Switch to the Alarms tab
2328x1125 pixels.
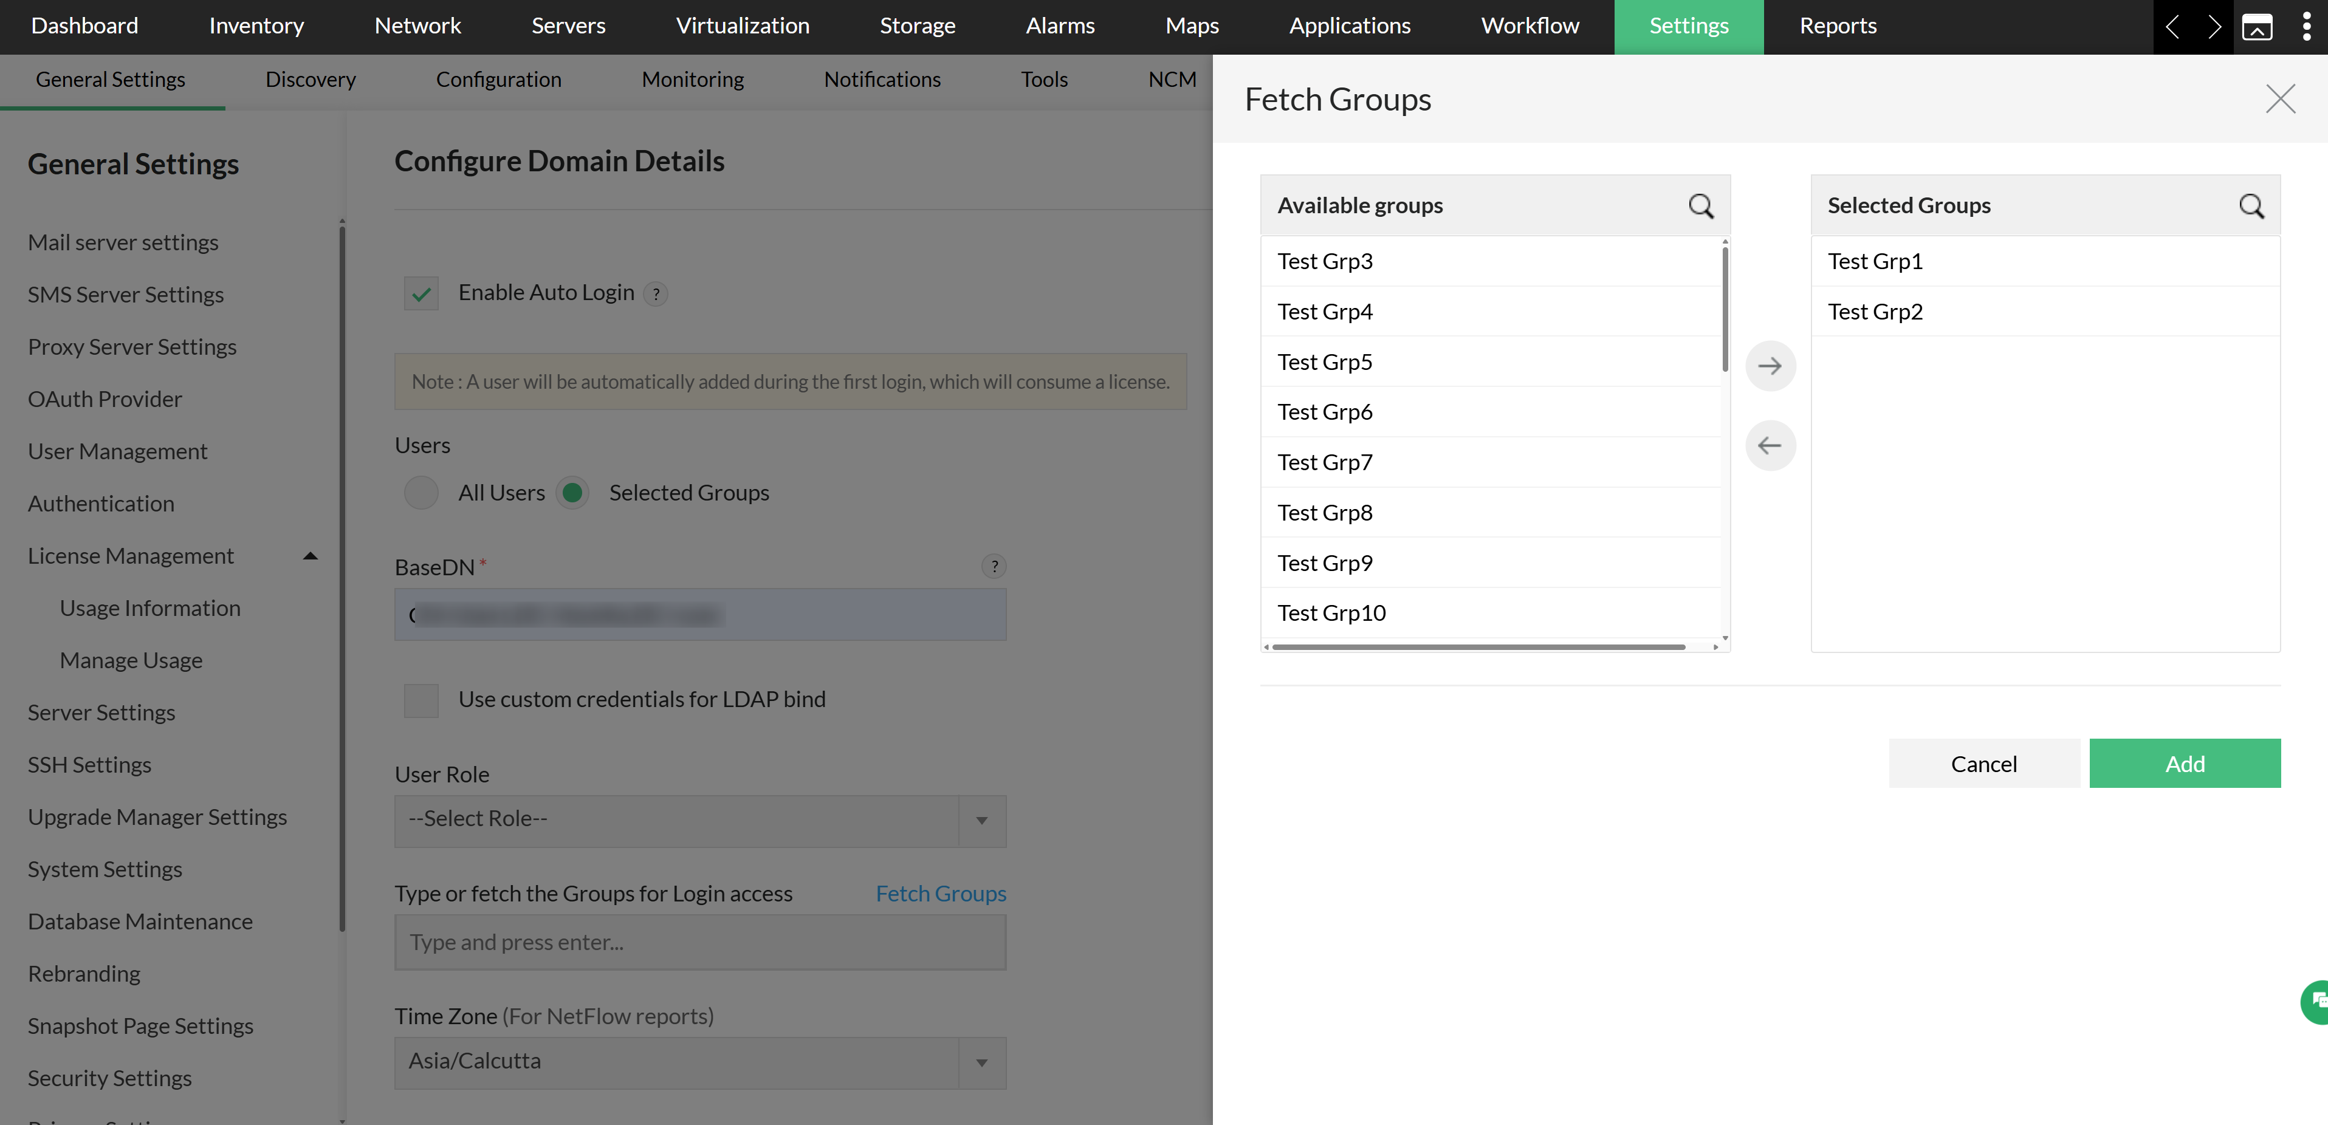(1060, 26)
